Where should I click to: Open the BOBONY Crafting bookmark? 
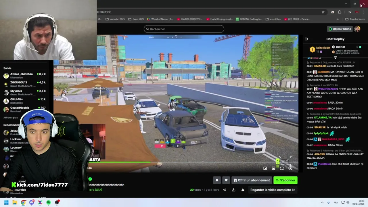click(x=249, y=19)
